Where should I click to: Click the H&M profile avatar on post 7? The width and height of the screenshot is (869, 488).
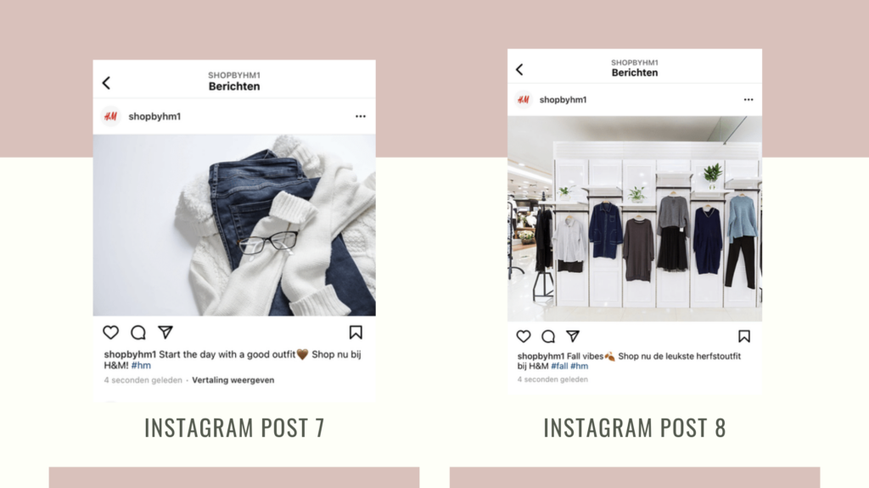click(111, 116)
